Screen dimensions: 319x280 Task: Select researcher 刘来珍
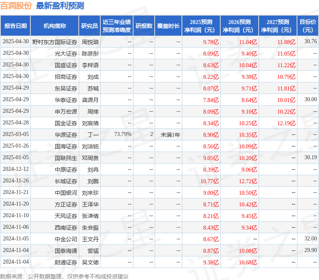90,193
